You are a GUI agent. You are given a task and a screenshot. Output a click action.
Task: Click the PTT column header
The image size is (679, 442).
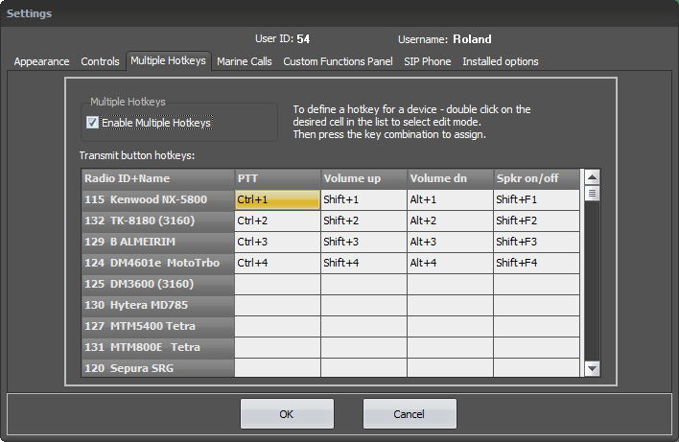277,178
